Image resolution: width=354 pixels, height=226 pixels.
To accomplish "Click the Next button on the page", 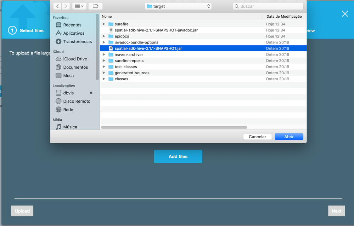I will click(x=337, y=211).
